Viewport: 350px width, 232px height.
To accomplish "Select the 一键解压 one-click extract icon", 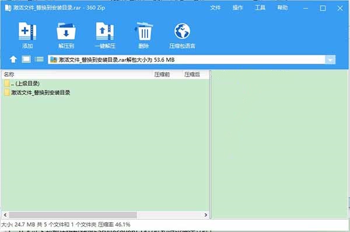I will [x=104, y=32].
